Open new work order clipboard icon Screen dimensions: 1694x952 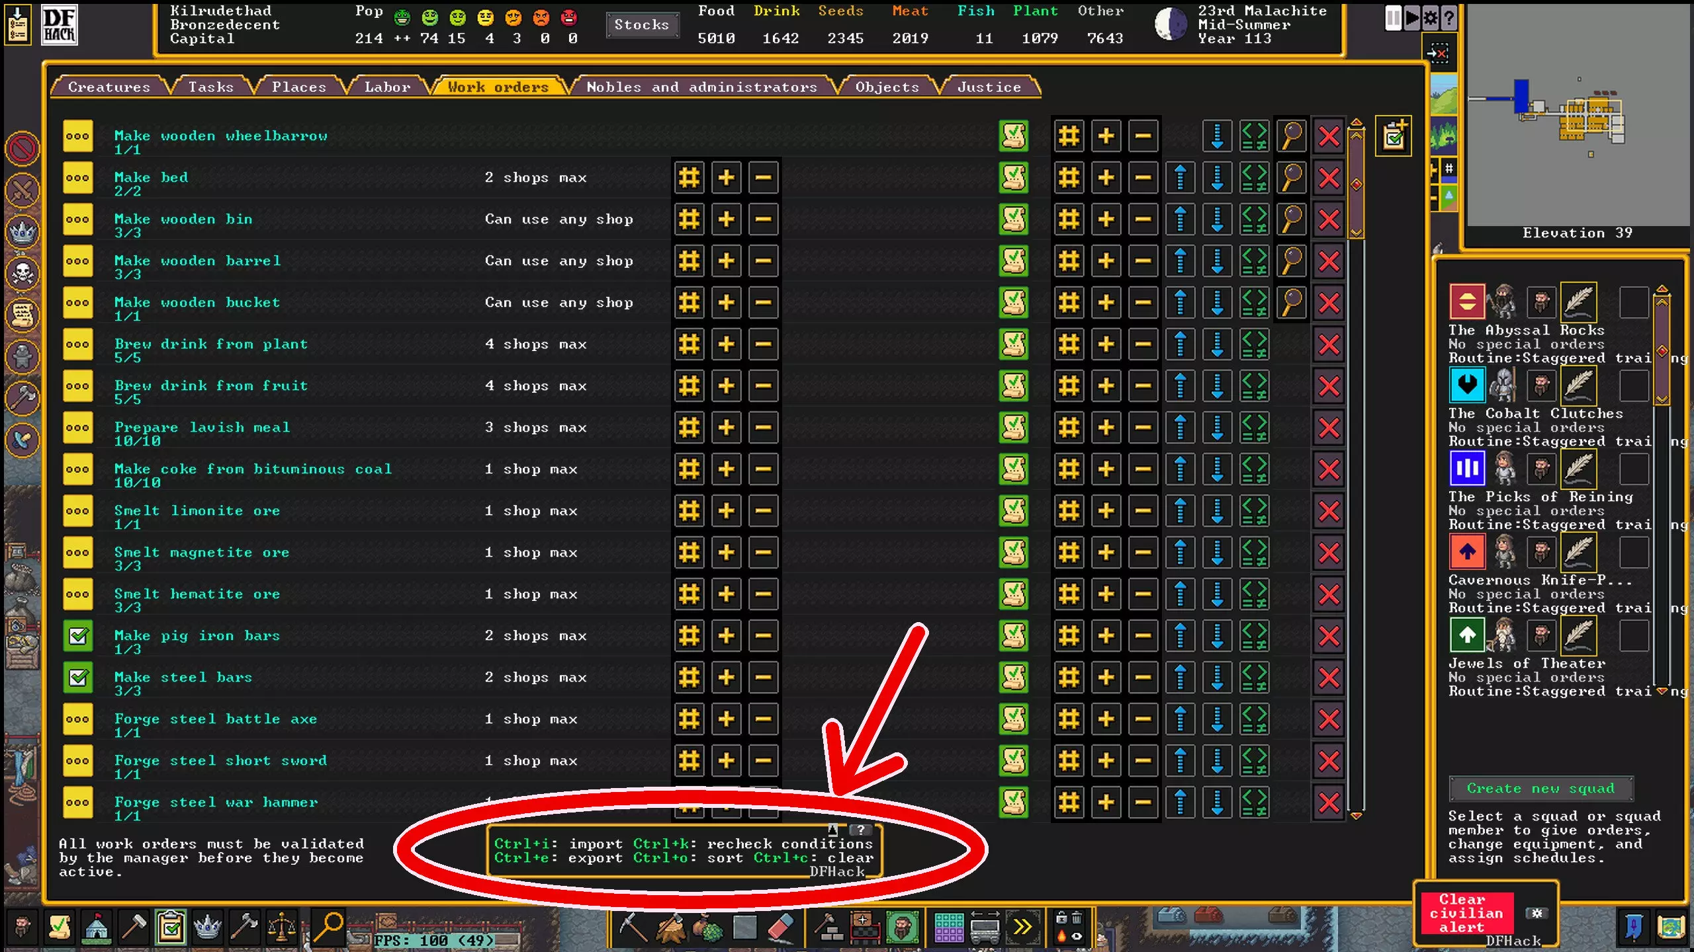tap(1393, 137)
